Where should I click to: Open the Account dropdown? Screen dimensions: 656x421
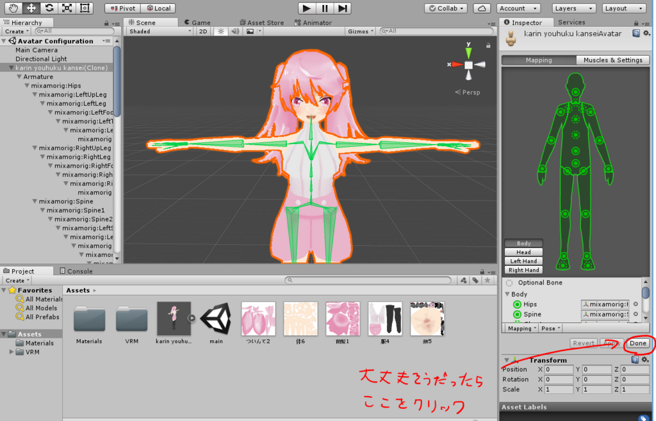pos(518,8)
